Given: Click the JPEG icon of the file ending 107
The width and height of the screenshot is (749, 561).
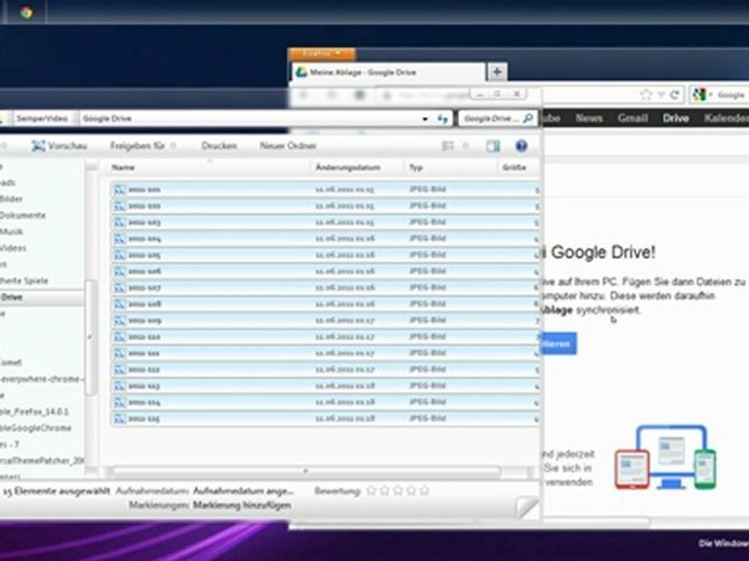Looking at the screenshot, I should (x=119, y=288).
